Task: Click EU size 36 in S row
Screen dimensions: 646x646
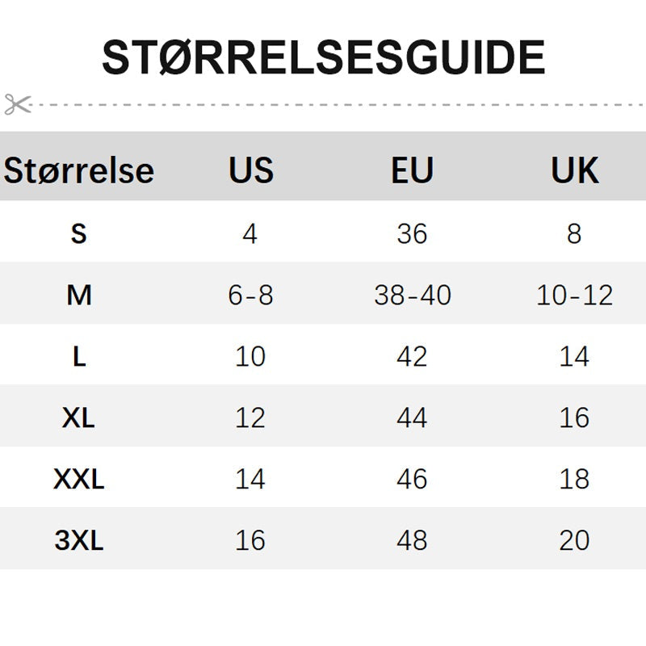Action: tap(412, 234)
